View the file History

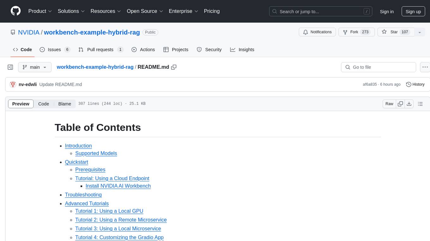pos(415,84)
